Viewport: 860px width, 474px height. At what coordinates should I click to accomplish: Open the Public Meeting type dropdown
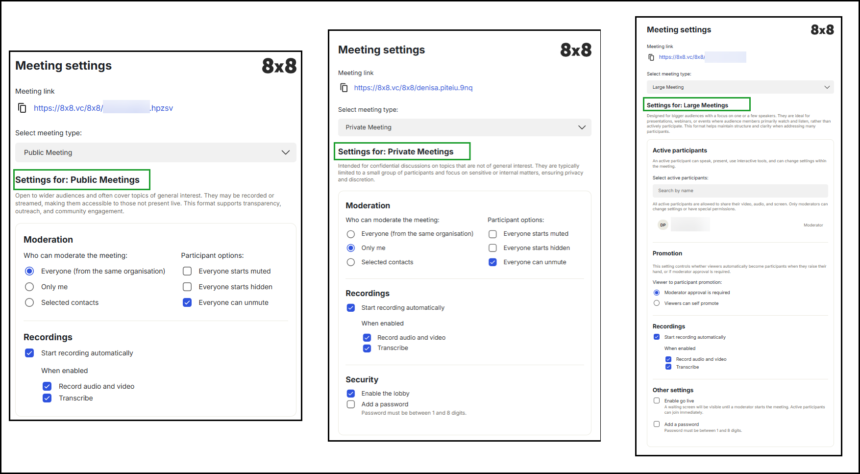(x=156, y=152)
